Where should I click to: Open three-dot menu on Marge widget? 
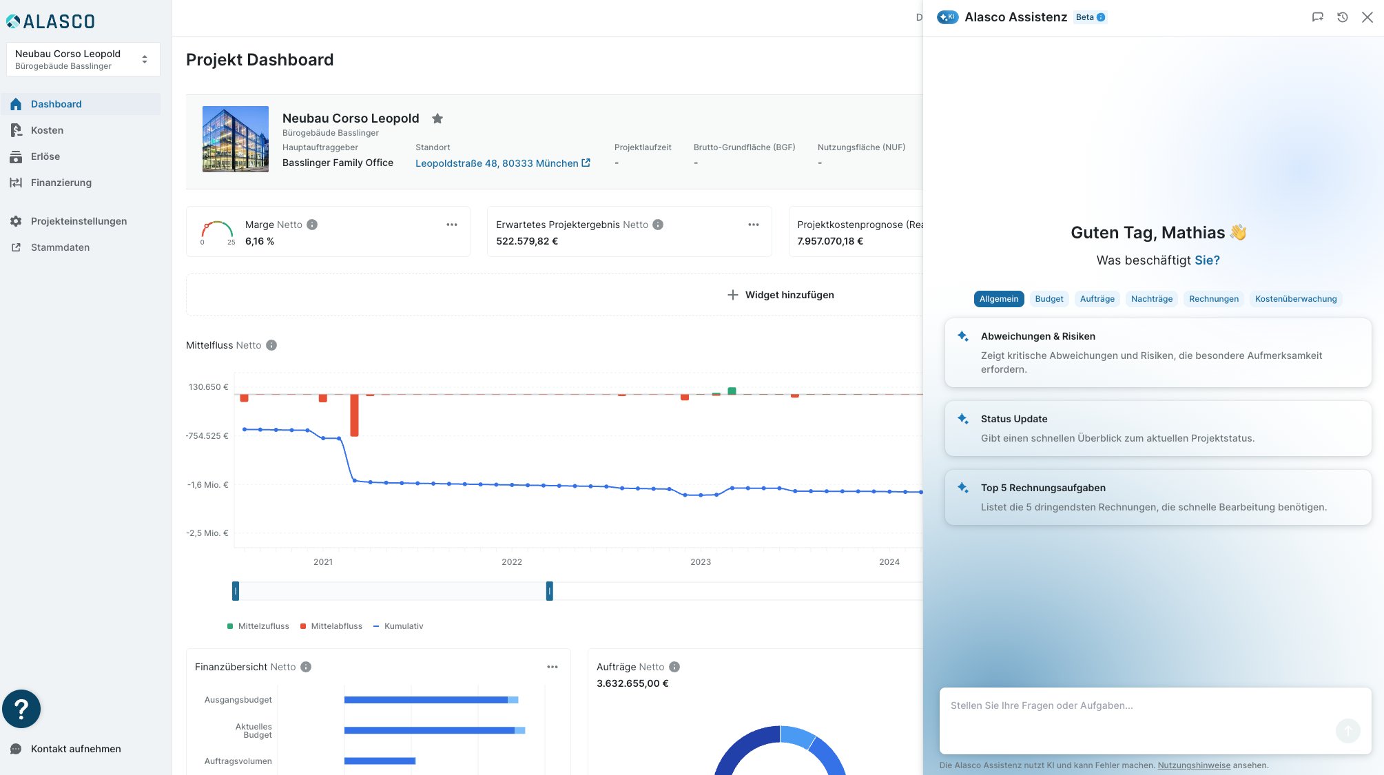point(452,225)
